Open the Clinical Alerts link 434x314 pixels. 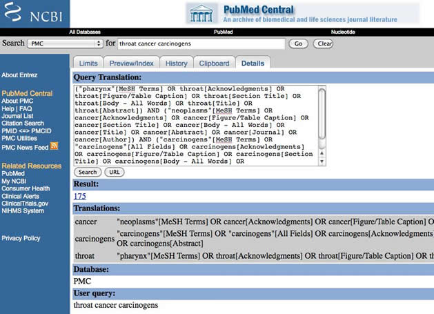click(20, 196)
